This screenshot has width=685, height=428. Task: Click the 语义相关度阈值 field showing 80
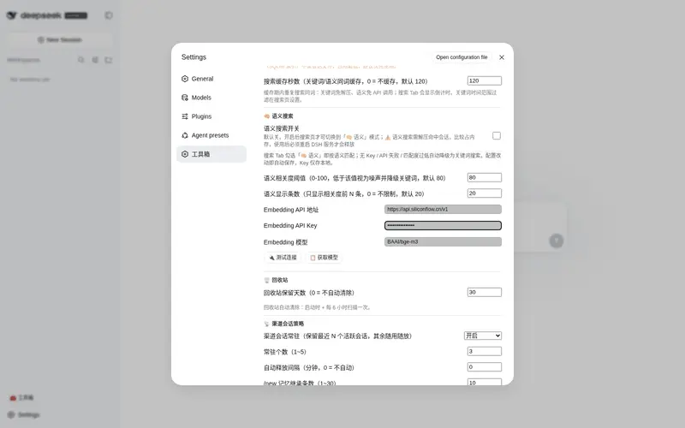[x=484, y=177]
